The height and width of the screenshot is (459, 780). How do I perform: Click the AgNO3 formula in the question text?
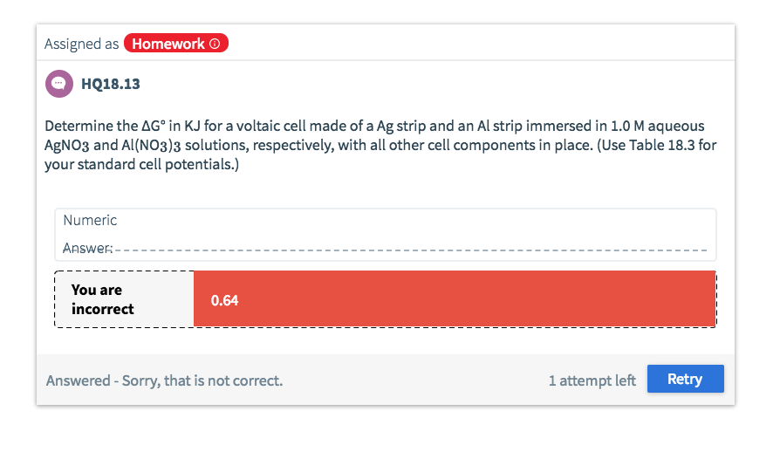pos(66,146)
